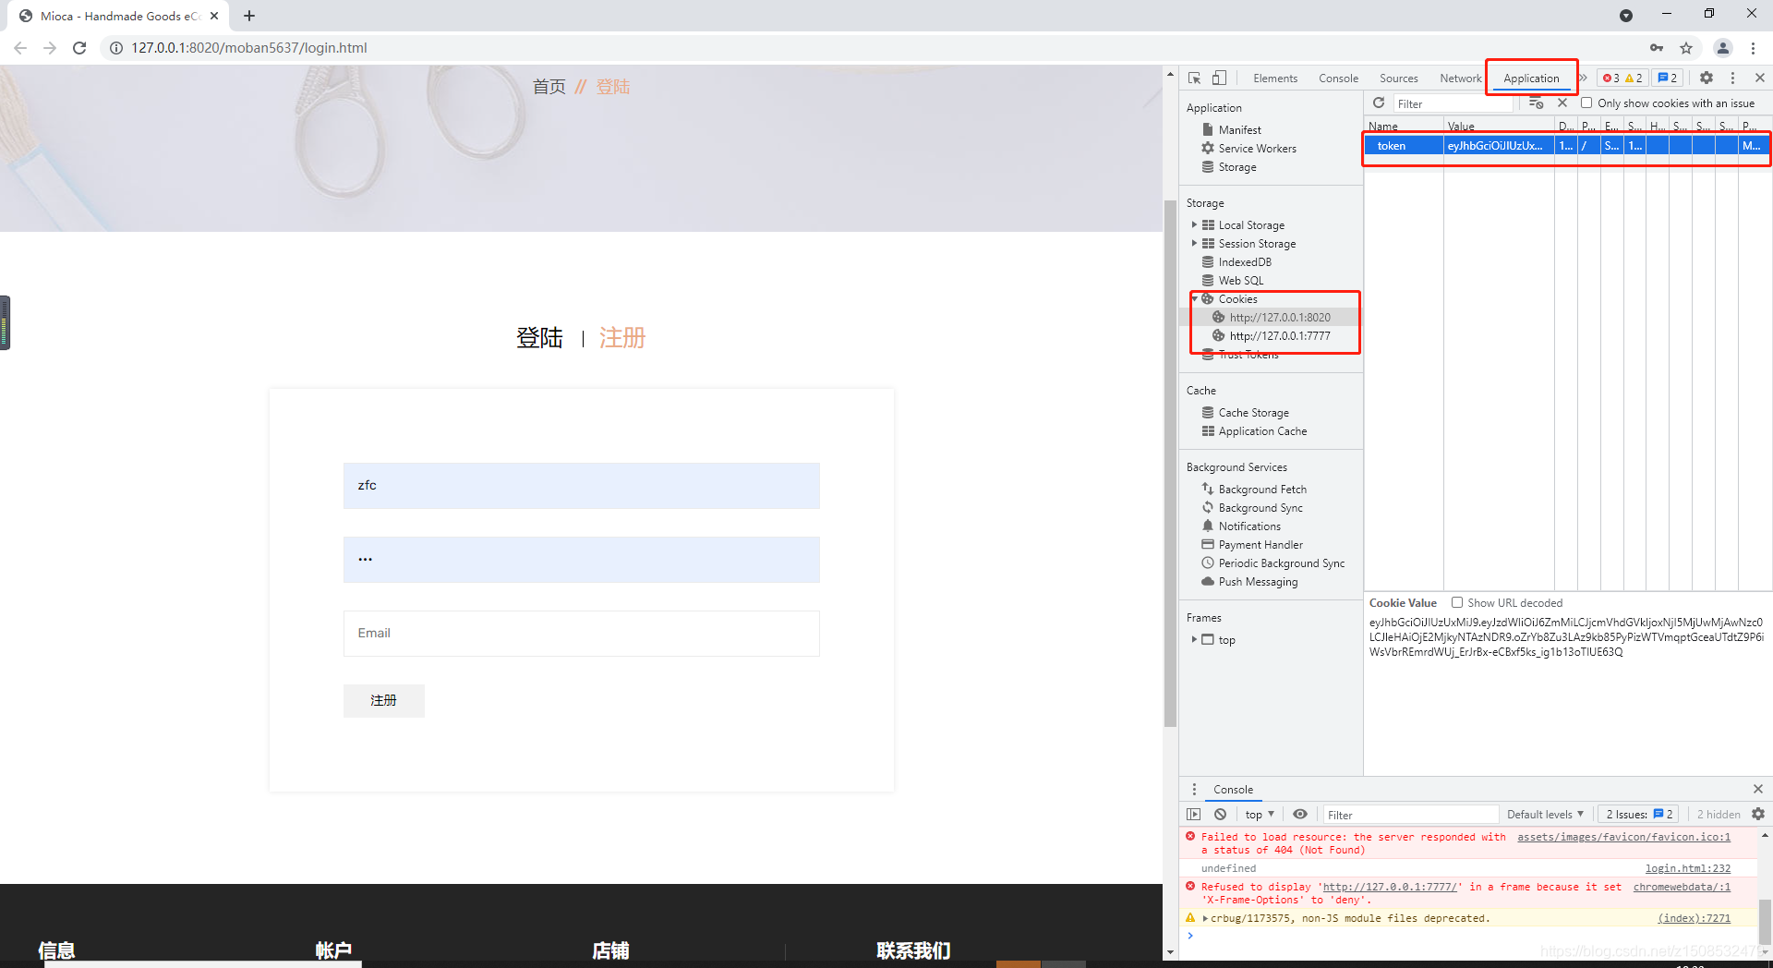Toggle Show URL decoded checkbox
1773x968 pixels.
click(x=1457, y=602)
